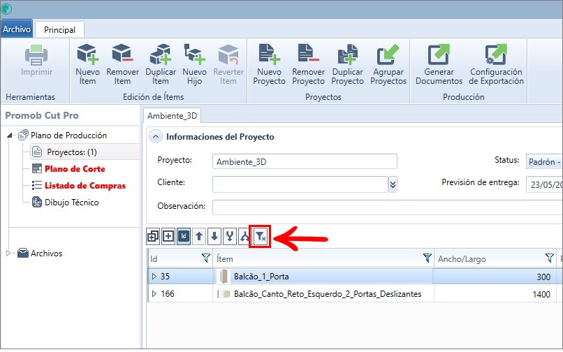Open Configuración de Exportación
Image resolution: width=563 pixels, height=352 pixels.
(x=496, y=64)
